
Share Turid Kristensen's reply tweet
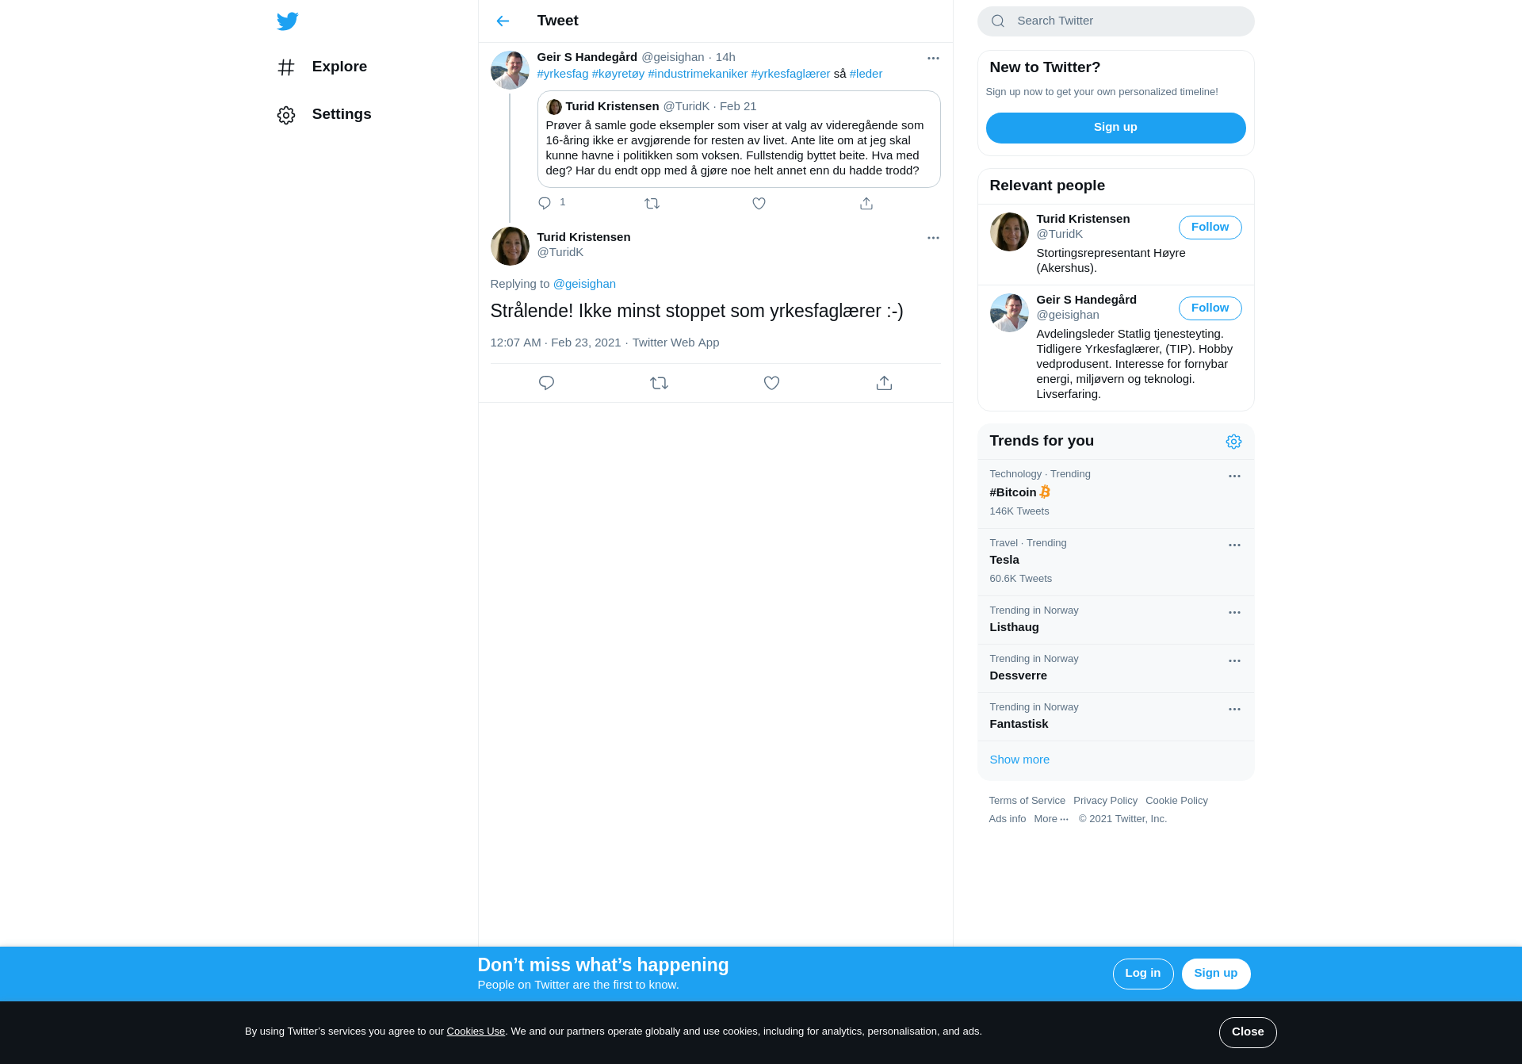point(884,383)
